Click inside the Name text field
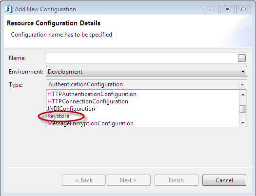 coord(142,58)
